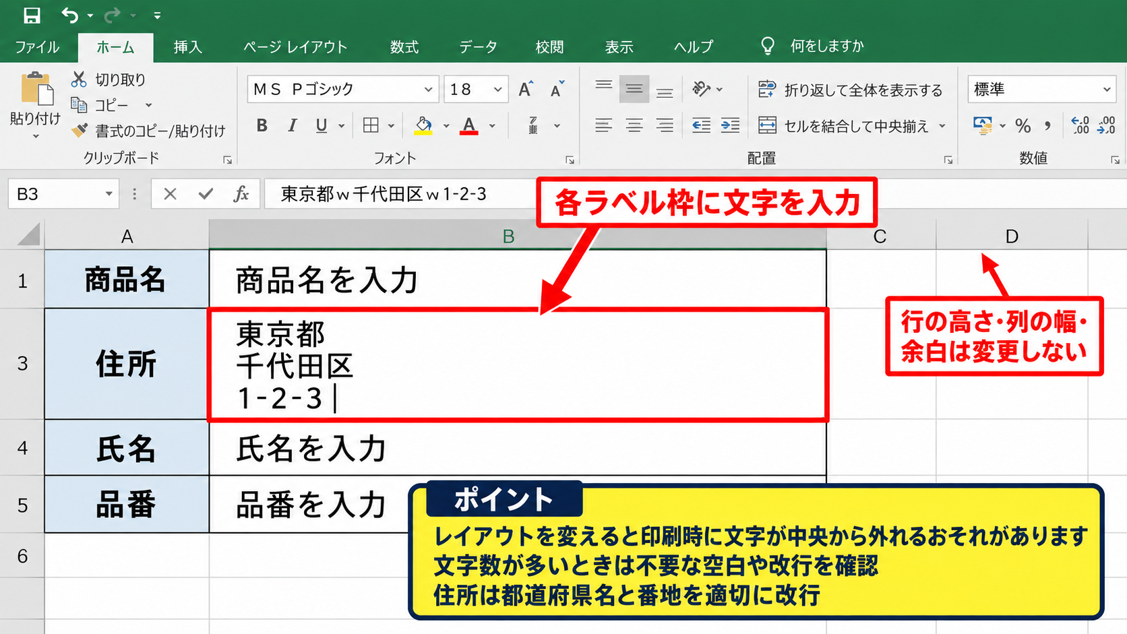Click the text orientation icon
Screen dimensions: 1127x634
[x=702, y=89]
